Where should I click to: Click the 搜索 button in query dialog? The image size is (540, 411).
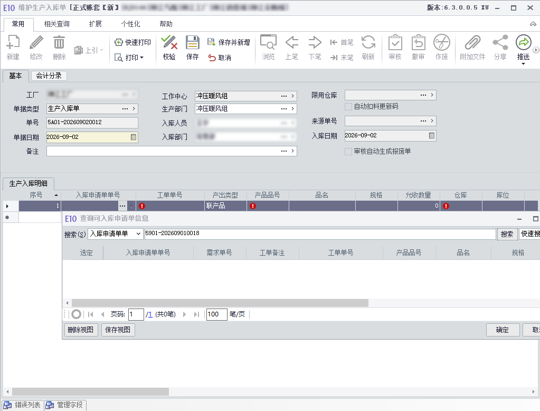507,234
